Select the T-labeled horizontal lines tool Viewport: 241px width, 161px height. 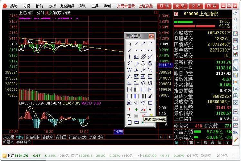pos(136,83)
